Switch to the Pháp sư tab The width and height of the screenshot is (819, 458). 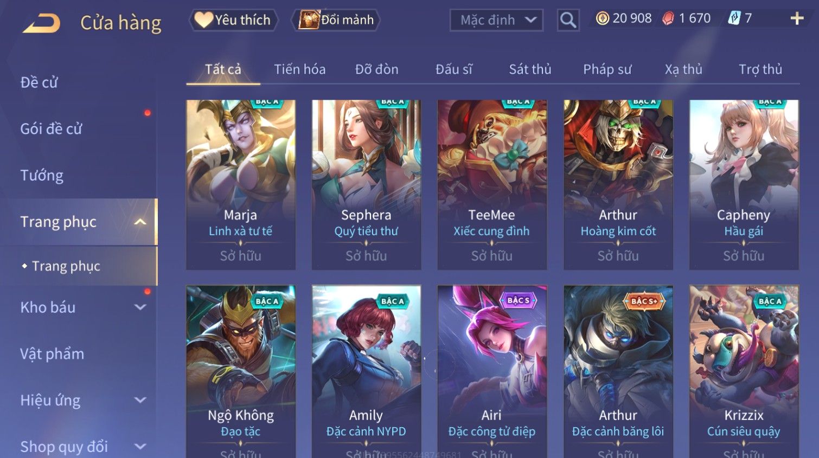tap(607, 69)
